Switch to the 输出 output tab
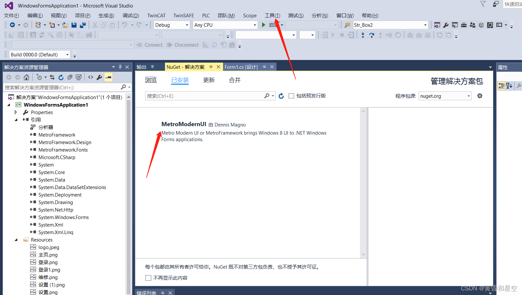Image resolution: width=522 pixels, height=295 pixels. pyautogui.click(x=142, y=67)
